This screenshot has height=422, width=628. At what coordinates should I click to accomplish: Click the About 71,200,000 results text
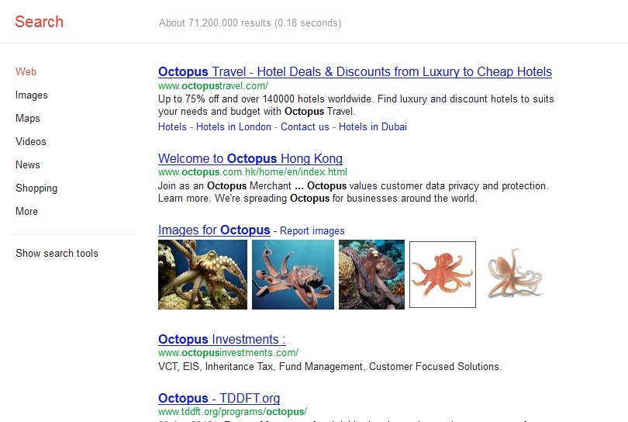pos(250,22)
